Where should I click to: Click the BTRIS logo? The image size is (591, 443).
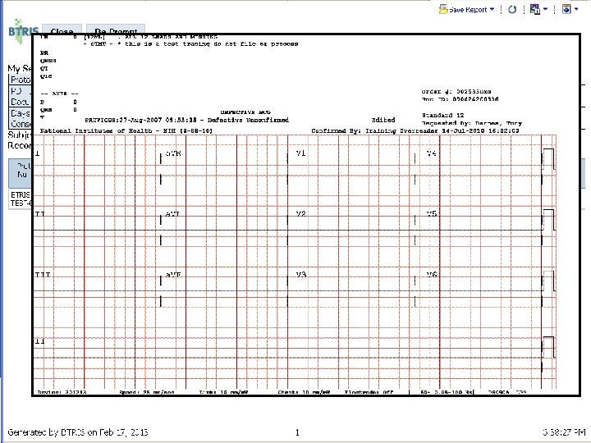pos(23,30)
